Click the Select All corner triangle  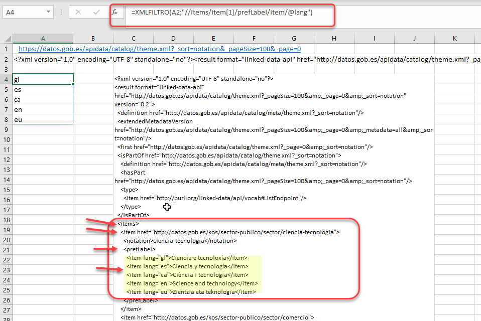coord(8,38)
